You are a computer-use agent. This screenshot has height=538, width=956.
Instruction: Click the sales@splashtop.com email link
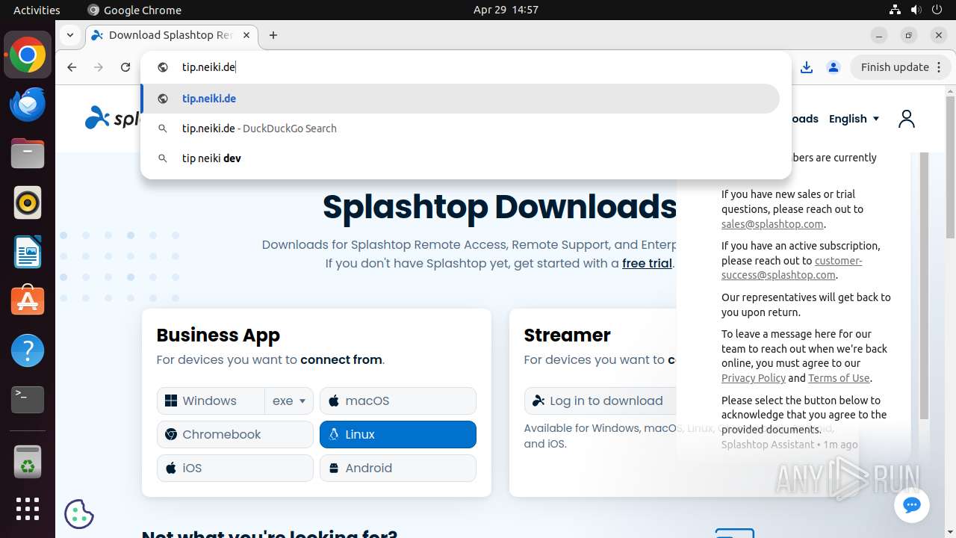[772, 224]
